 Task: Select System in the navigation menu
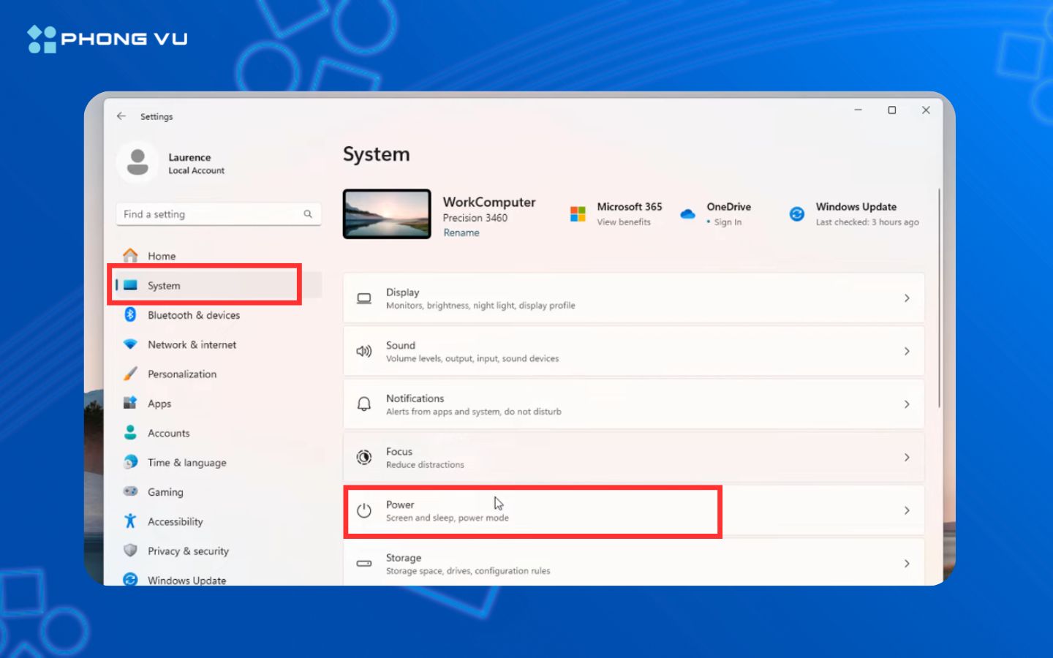pyautogui.click(x=164, y=285)
